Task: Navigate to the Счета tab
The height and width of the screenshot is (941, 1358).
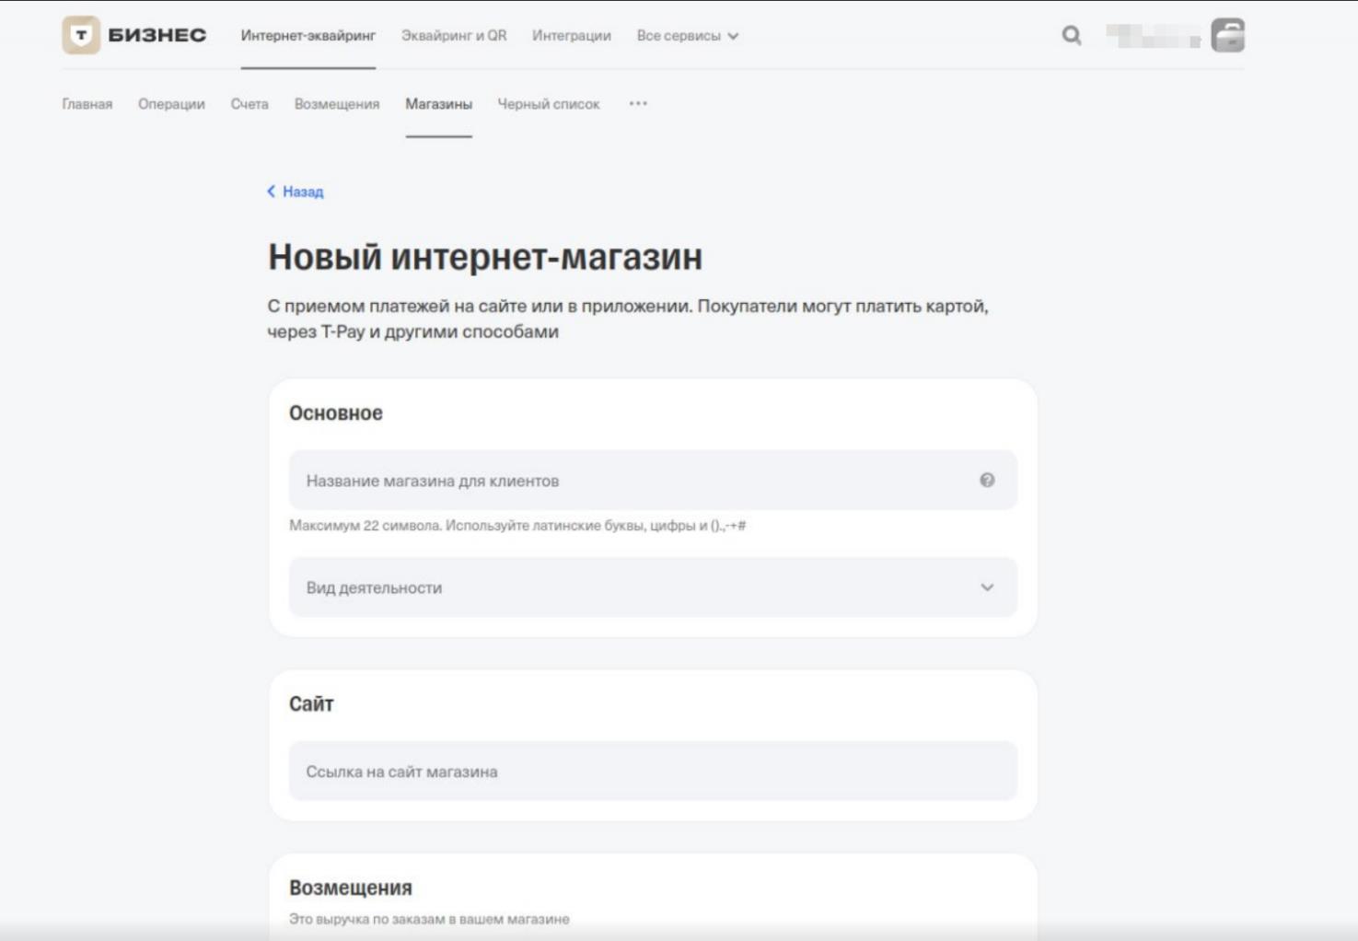Action: (250, 104)
